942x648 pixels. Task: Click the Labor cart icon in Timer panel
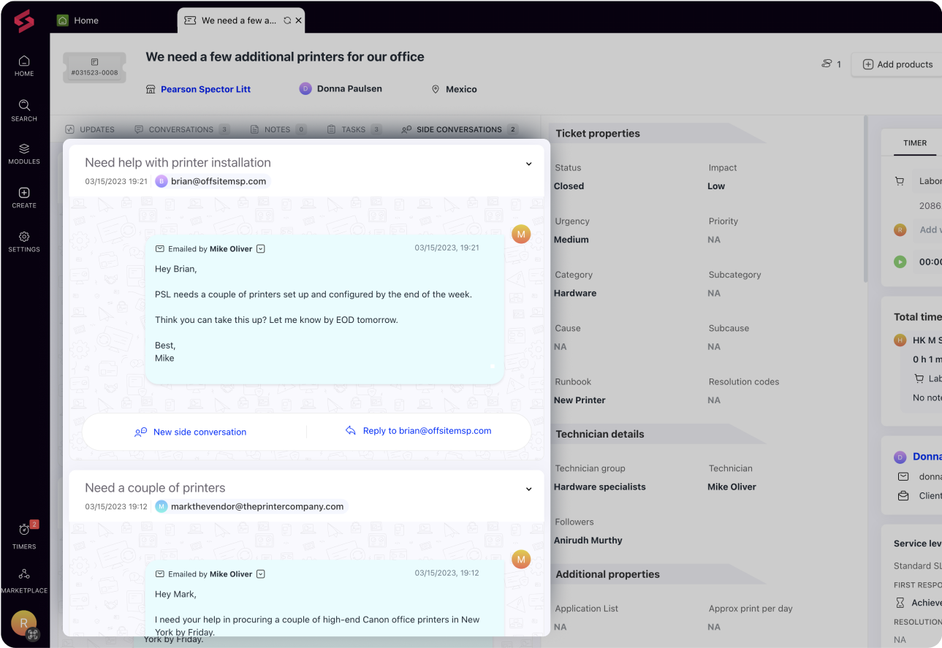coord(900,180)
